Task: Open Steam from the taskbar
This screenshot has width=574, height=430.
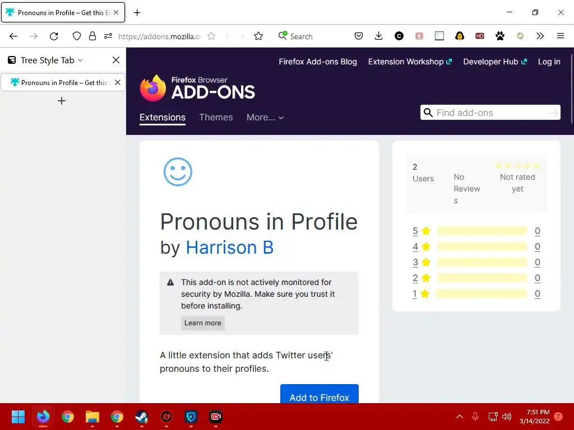Action: (142, 417)
